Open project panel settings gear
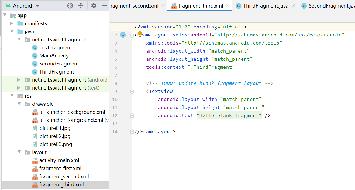Image resolution: width=355 pixels, height=190 pixels. (94, 6)
